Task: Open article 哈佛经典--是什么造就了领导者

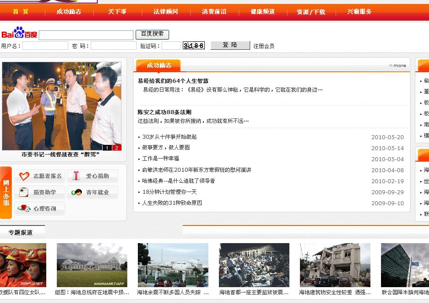Action: tap(178, 181)
